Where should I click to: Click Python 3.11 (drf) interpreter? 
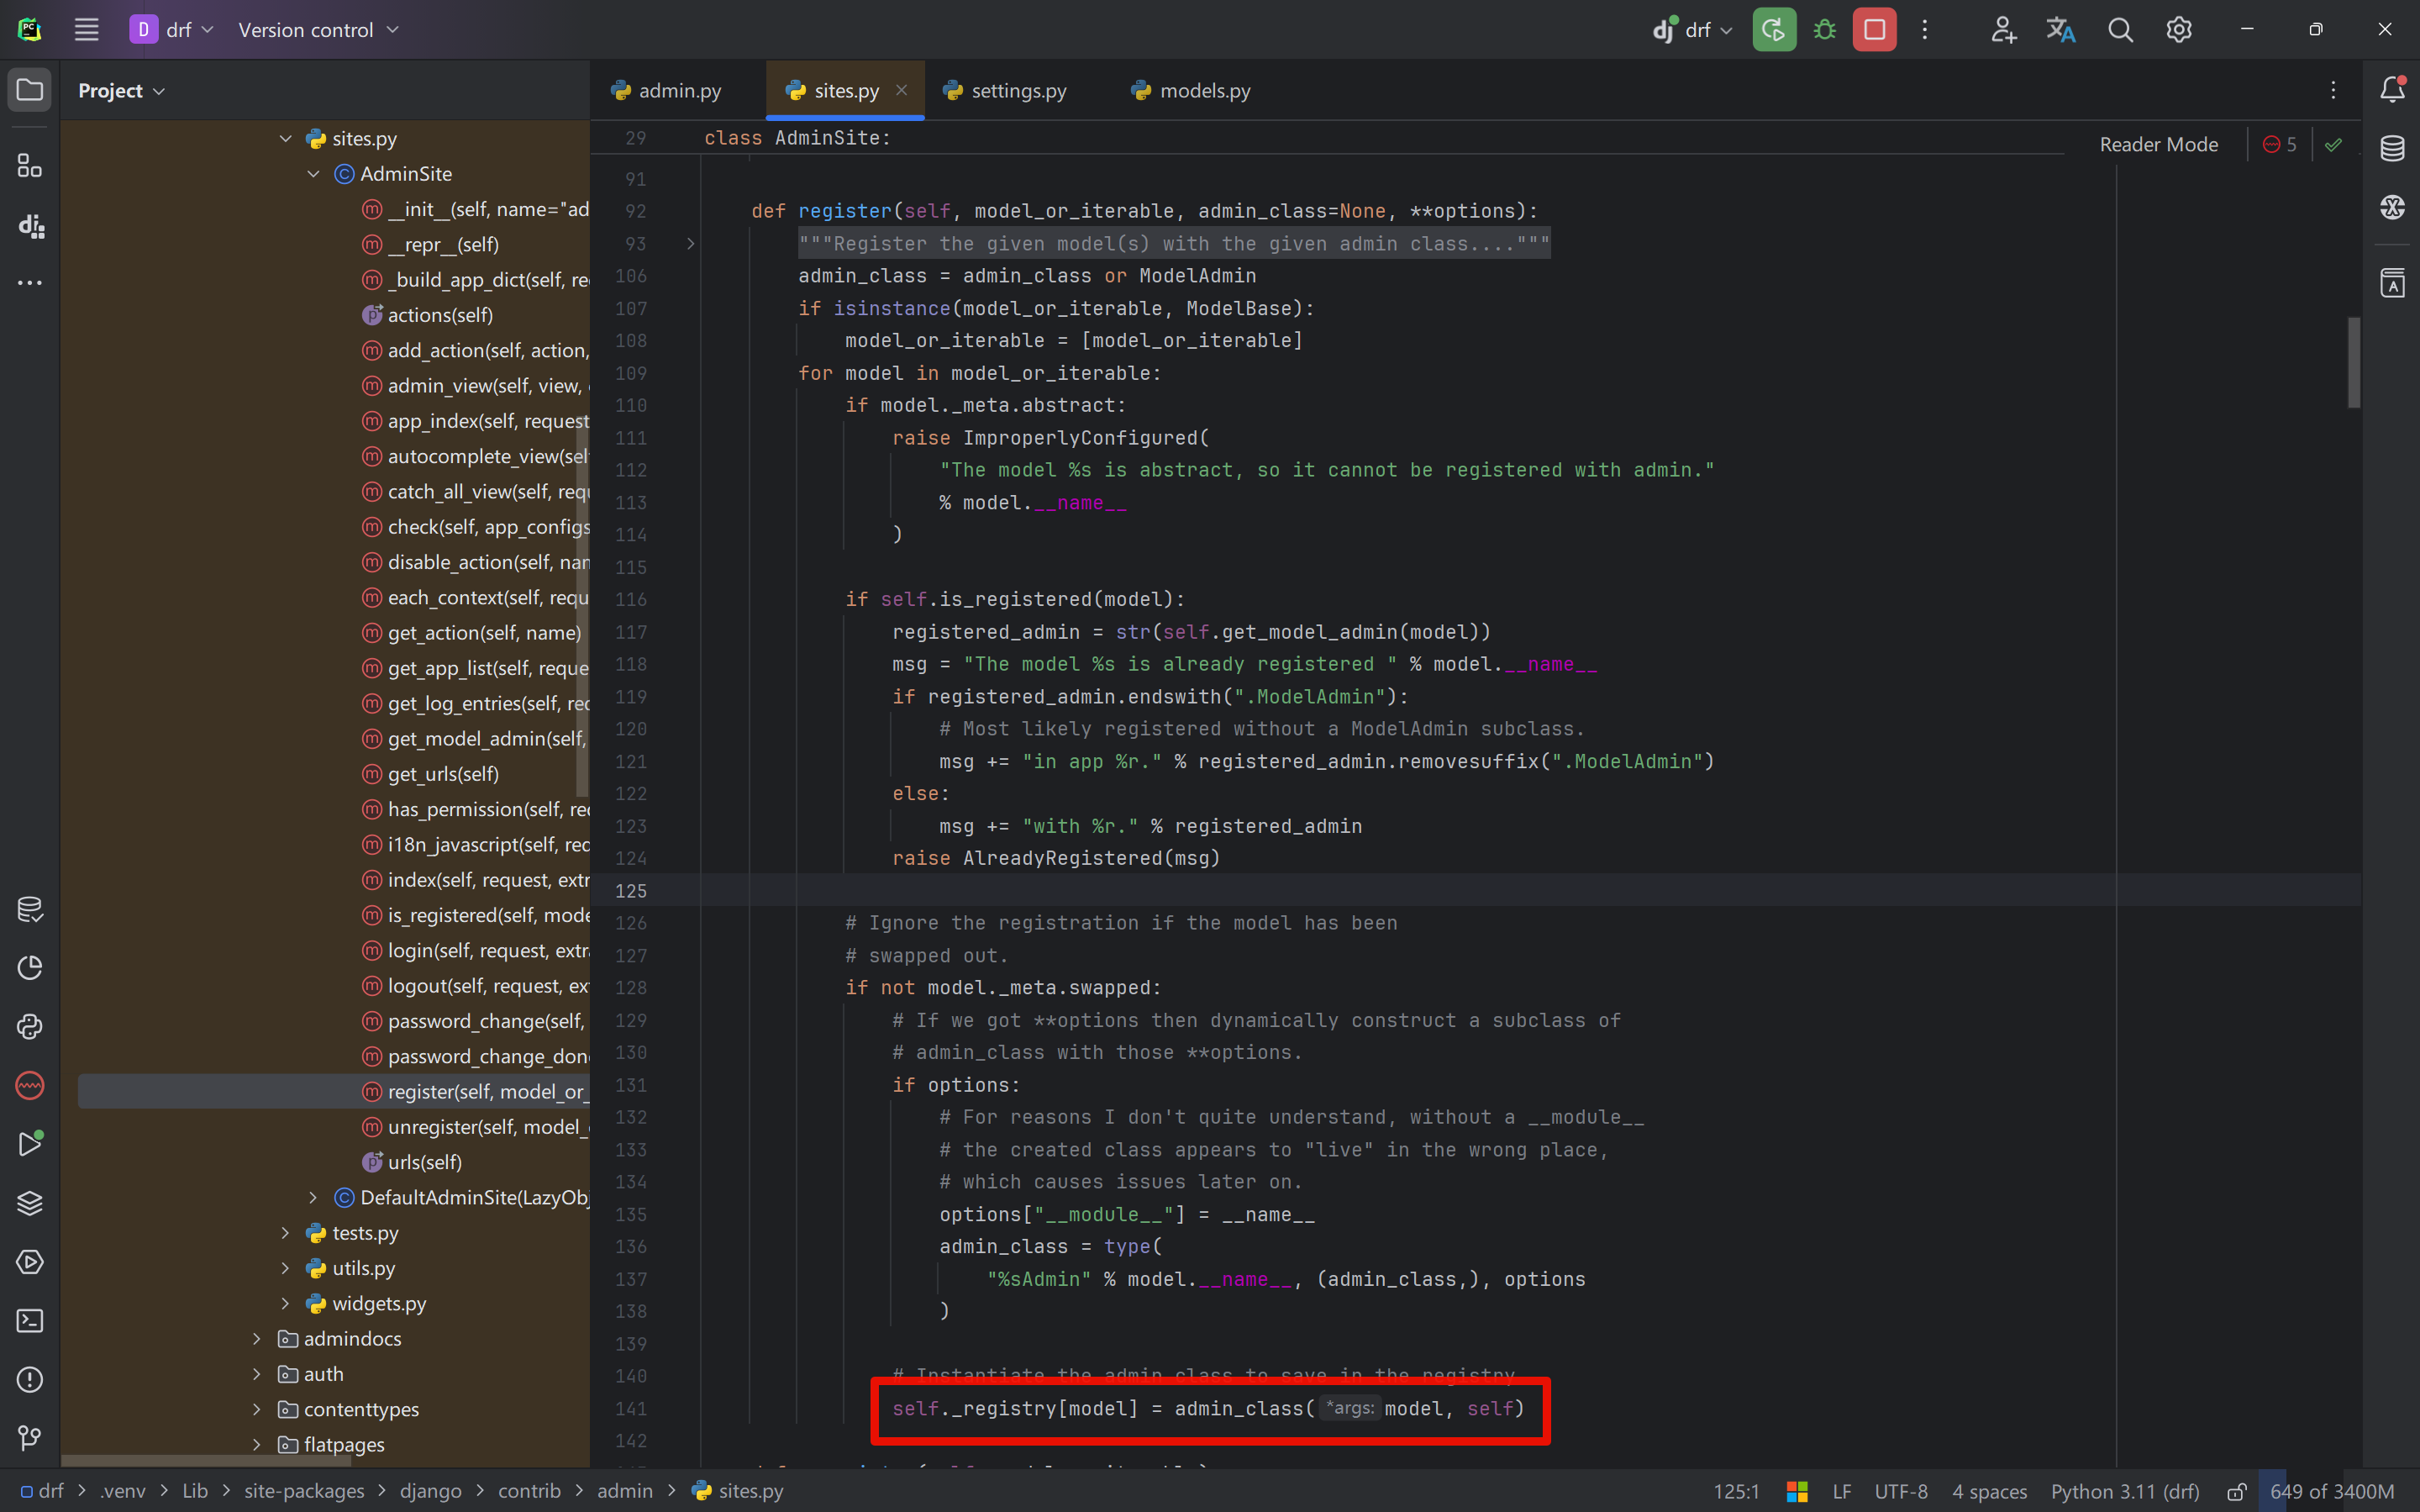(x=2125, y=1491)
